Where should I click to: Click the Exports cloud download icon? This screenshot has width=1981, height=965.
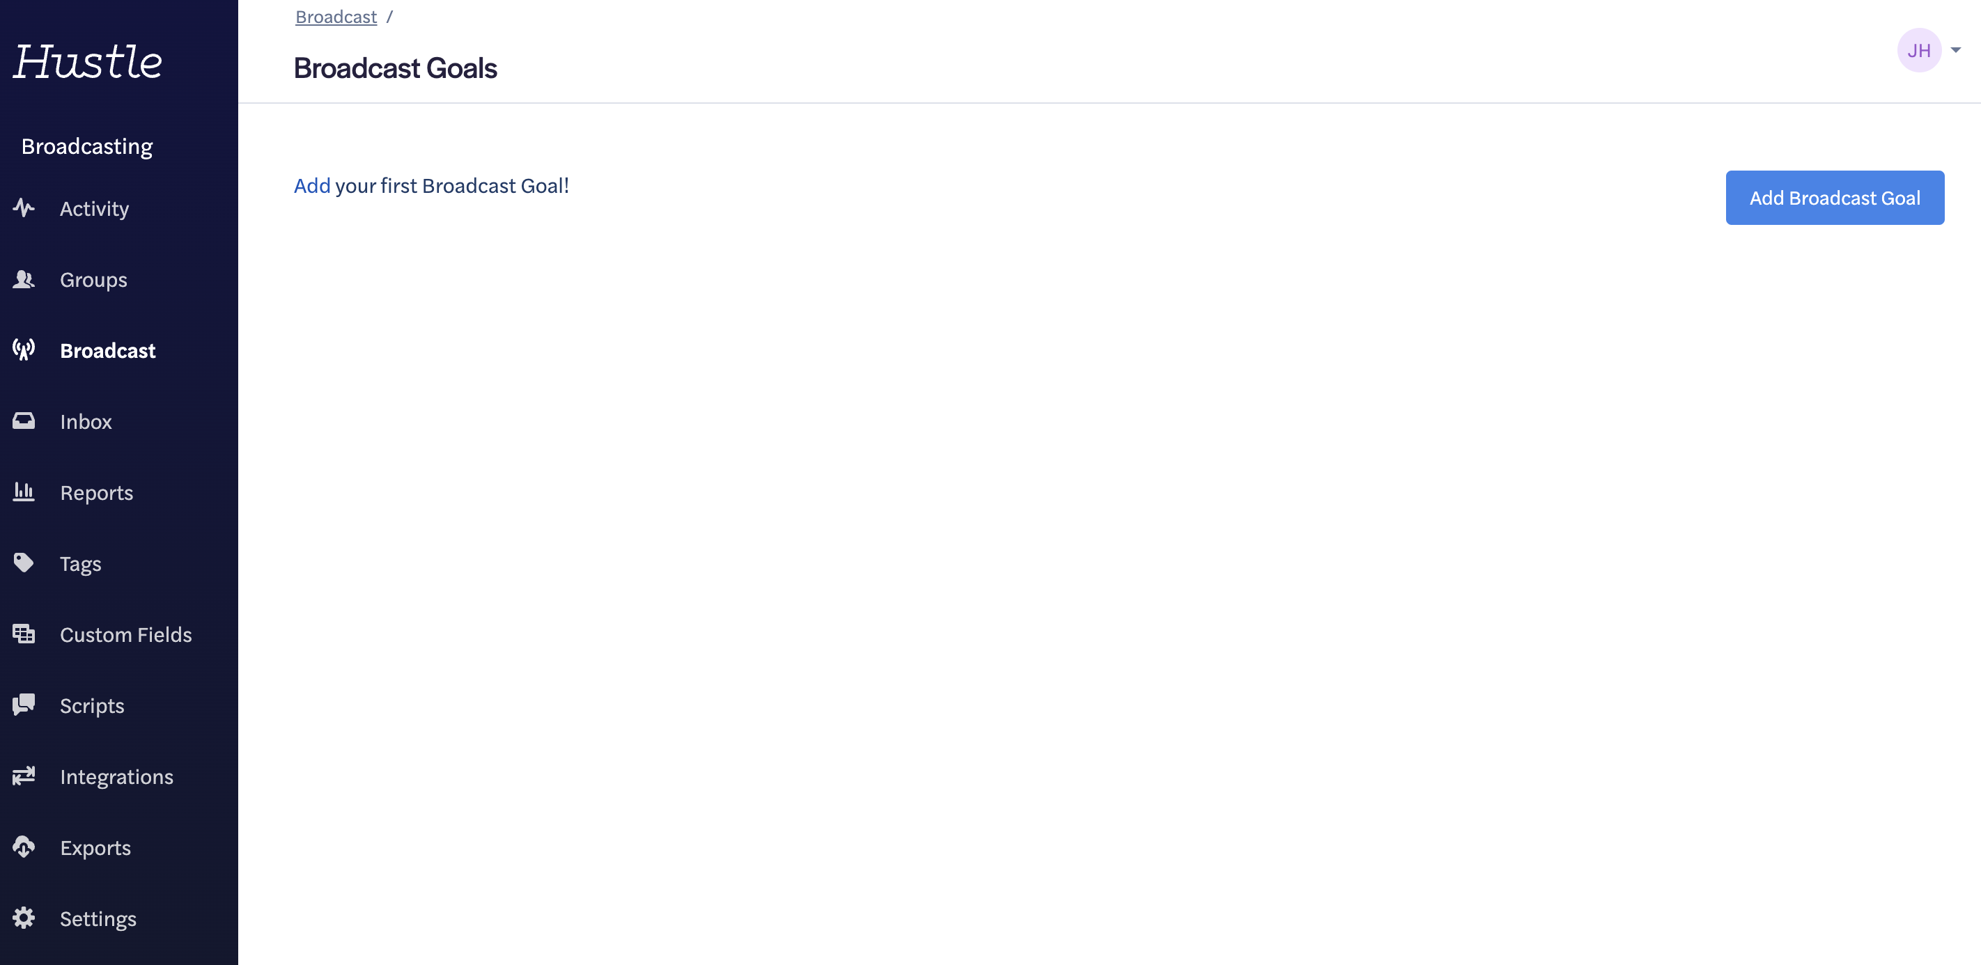[24, 847]
